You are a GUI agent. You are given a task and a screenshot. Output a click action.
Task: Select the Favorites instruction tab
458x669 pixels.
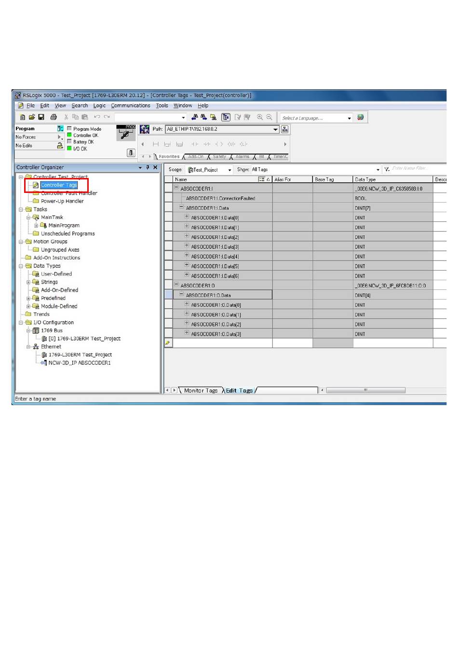[x=169, y=157]
